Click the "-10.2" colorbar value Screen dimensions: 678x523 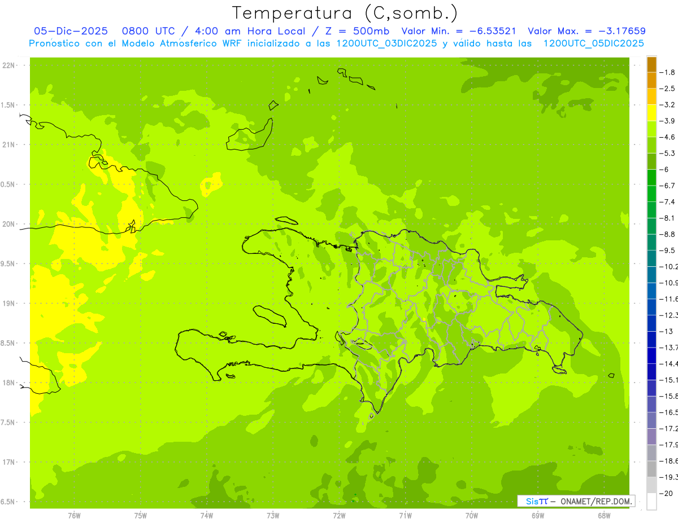pos(669,266)
